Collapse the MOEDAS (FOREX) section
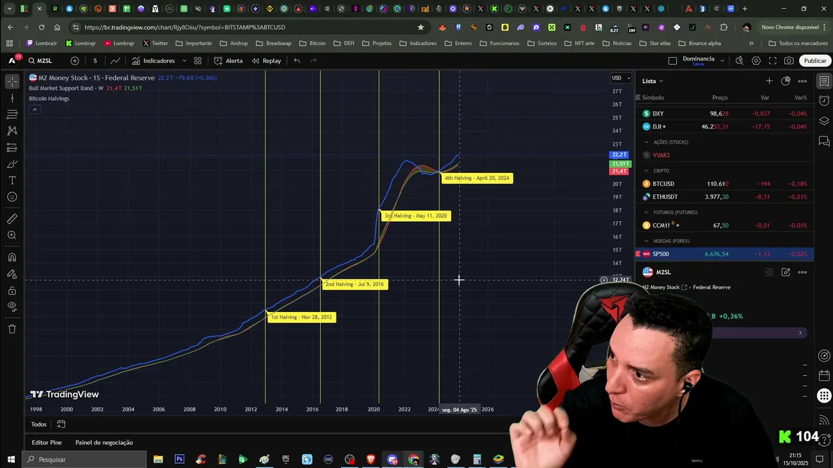The image size is (833, 468). click(x=646, y=240)
